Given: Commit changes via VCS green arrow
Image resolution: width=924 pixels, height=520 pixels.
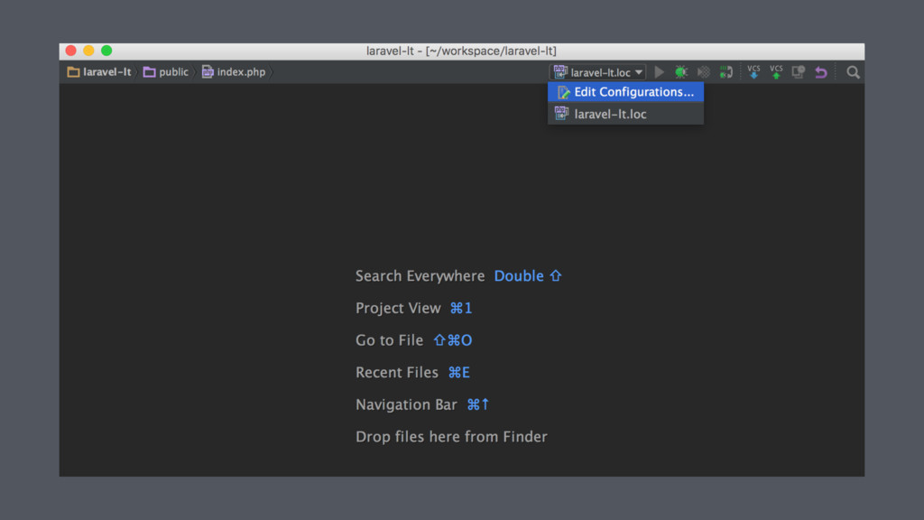Looking at the screenshot, I should pyautogui.click(x=776, y=72).
